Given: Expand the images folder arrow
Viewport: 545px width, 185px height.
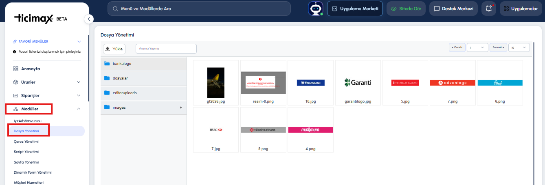Looking at the screenshot, I should [181, 108].
